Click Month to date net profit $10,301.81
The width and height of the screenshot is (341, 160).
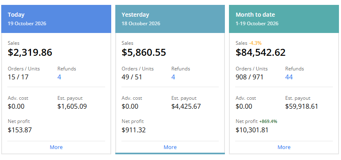252,130
